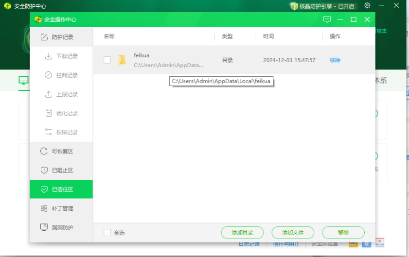Select the 上报记录 upload icon
The width and height of the screenshot is (409, 257).
[x=49, y=94]
